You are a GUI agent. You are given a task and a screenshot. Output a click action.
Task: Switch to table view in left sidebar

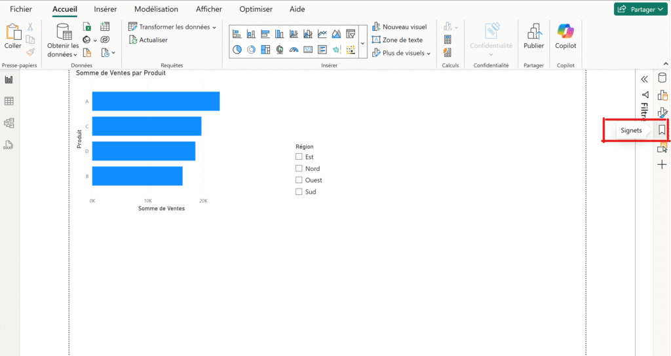tap(9, 101)
